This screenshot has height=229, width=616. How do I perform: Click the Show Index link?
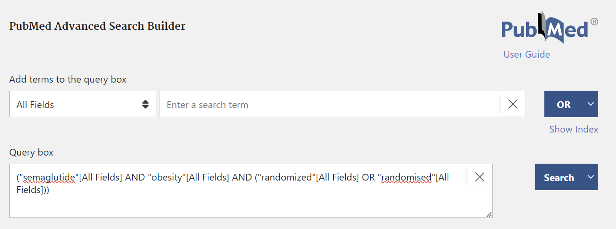(x=574, y=129)
